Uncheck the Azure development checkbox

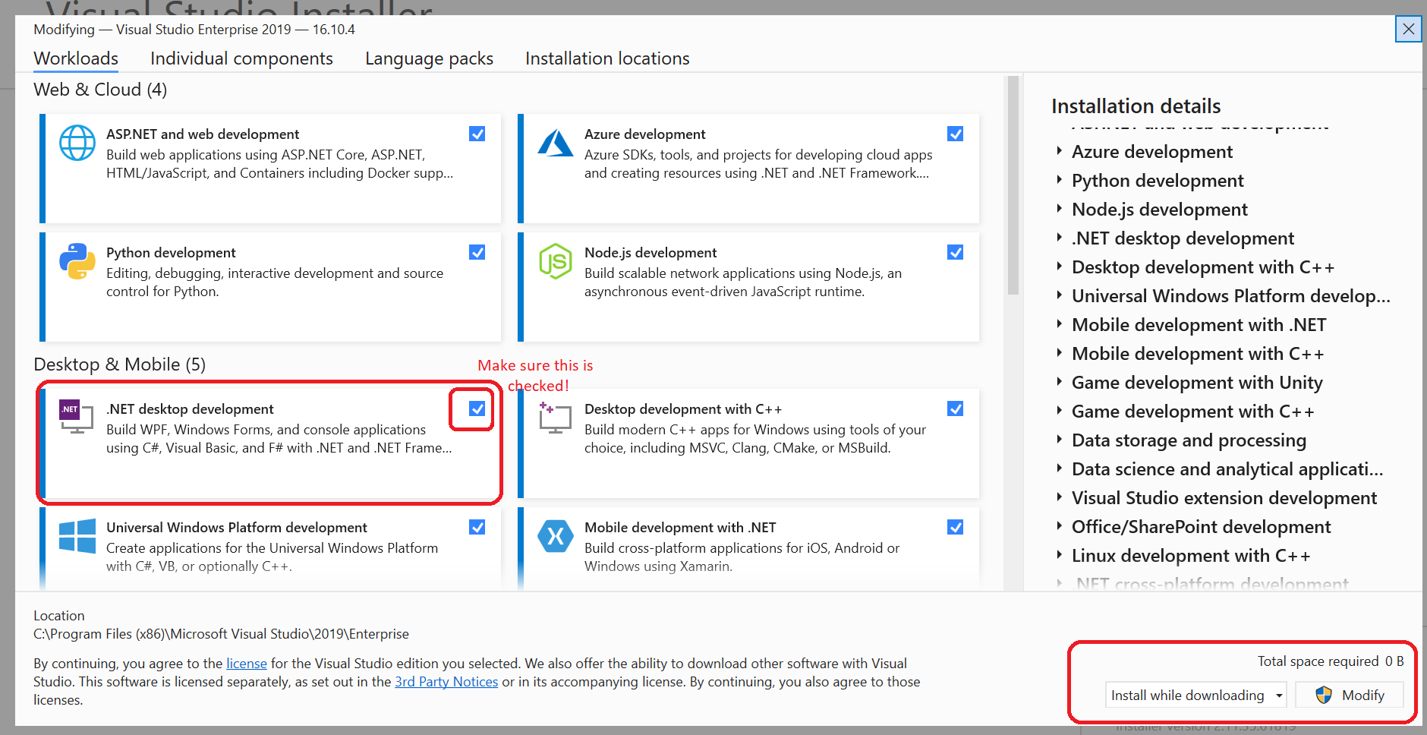956,134
